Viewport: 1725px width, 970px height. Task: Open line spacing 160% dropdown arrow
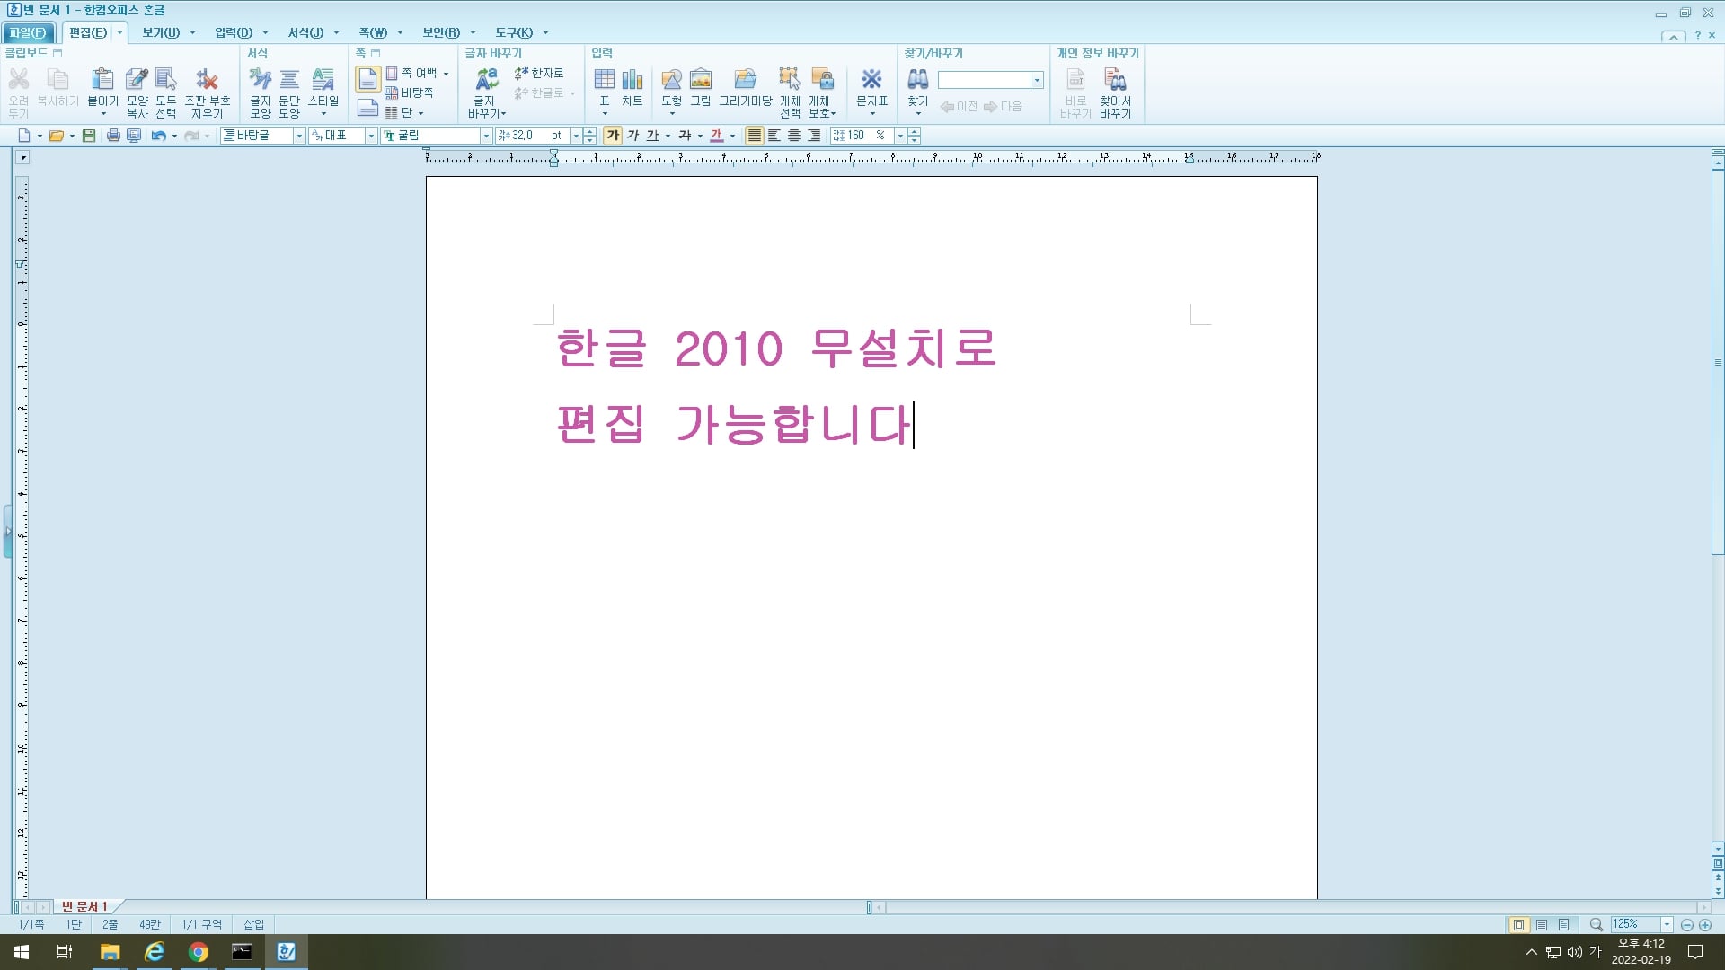pos(900,136)
